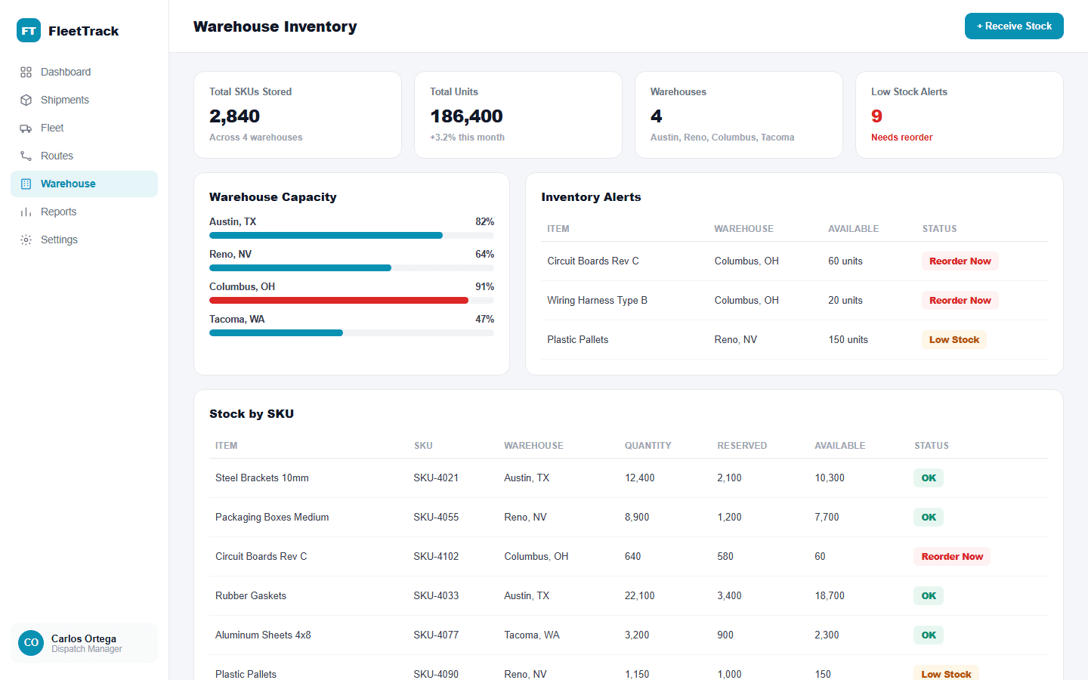Image resolution: width=1088 pixels, height=680 pixels.
Task: Click Tacoma, WA in Aluminum Sheets row
Action: click(x=532, y=635)
